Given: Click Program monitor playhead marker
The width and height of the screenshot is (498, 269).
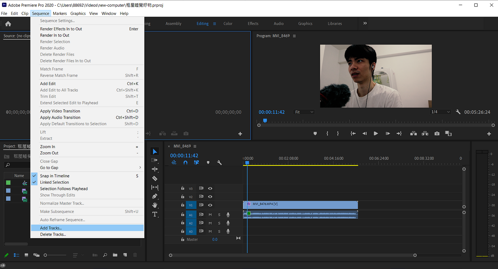Looking at the screenshot, I should pos(265,121).
